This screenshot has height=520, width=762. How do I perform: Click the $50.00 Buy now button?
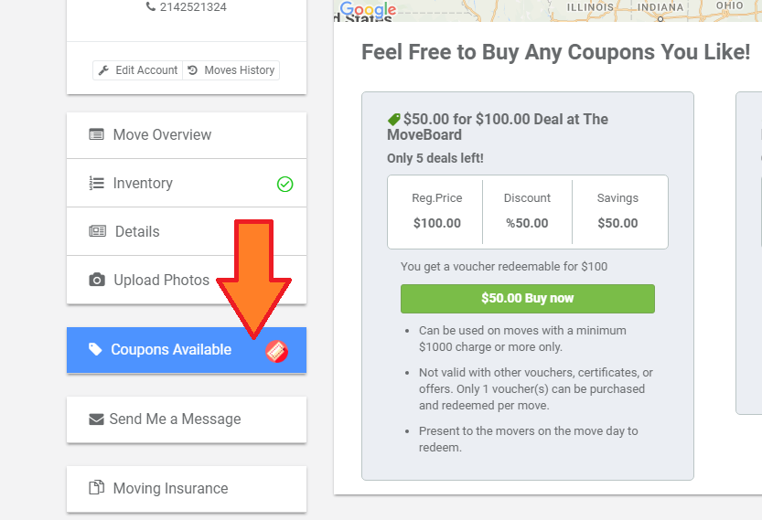click(528, 299)
